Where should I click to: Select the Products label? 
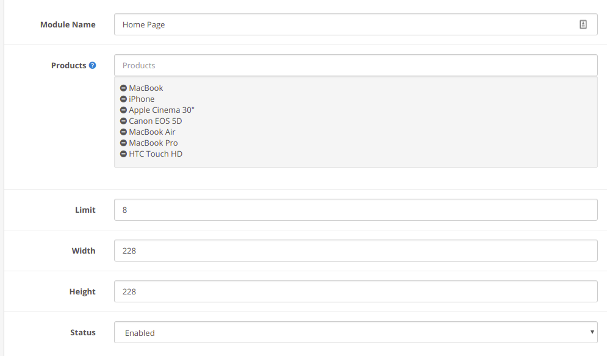click(68, 65)
